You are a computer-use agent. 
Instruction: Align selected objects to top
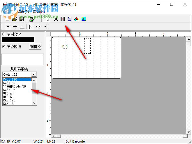pyautogui.click(x=8, y=26)
